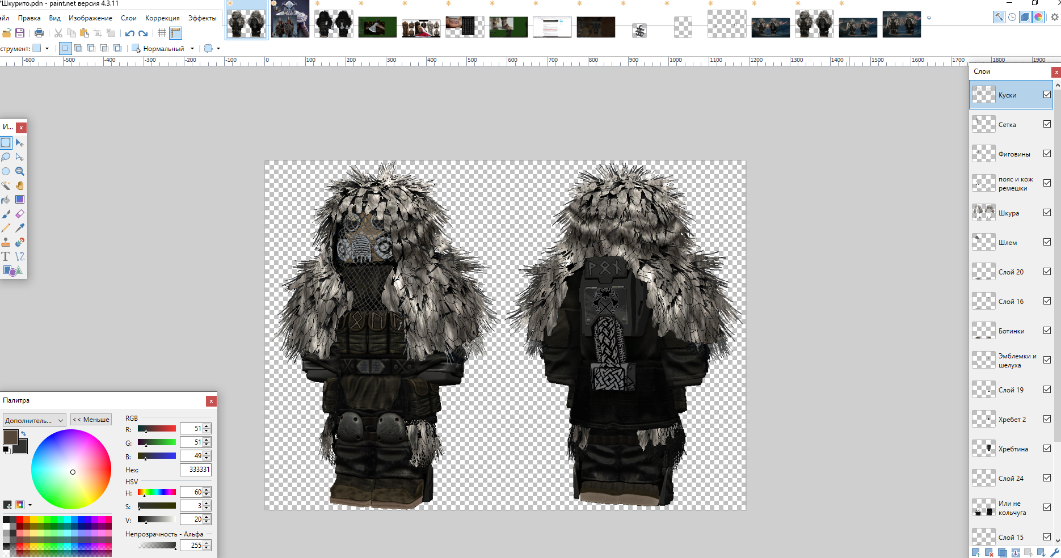1061x558 pixels.
Task: Select the Line/Curve tool
Action: coord(20,256)
